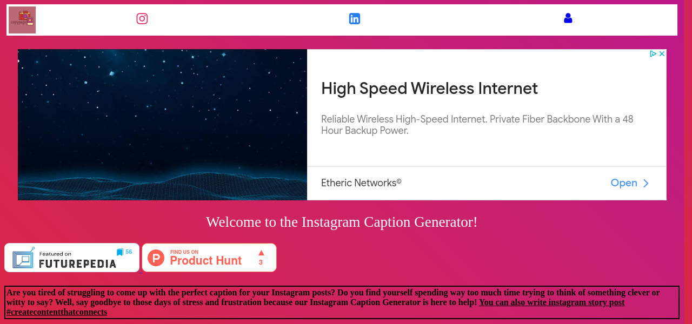The image size is (692, 324).
Task: Click the Futurepedia monitor logo icon
Action: point(24,258)
